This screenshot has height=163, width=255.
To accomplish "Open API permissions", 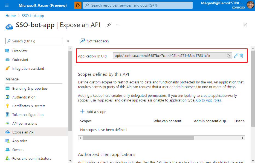I will click(x=25, y=124).
